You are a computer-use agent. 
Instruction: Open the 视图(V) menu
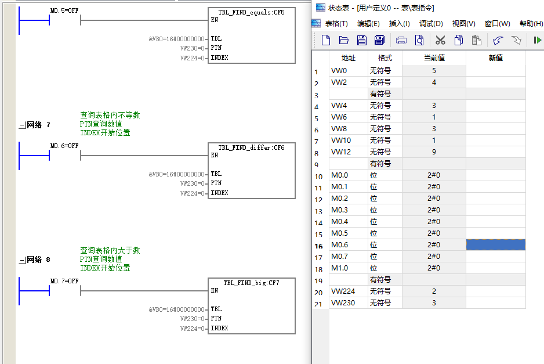463,24
